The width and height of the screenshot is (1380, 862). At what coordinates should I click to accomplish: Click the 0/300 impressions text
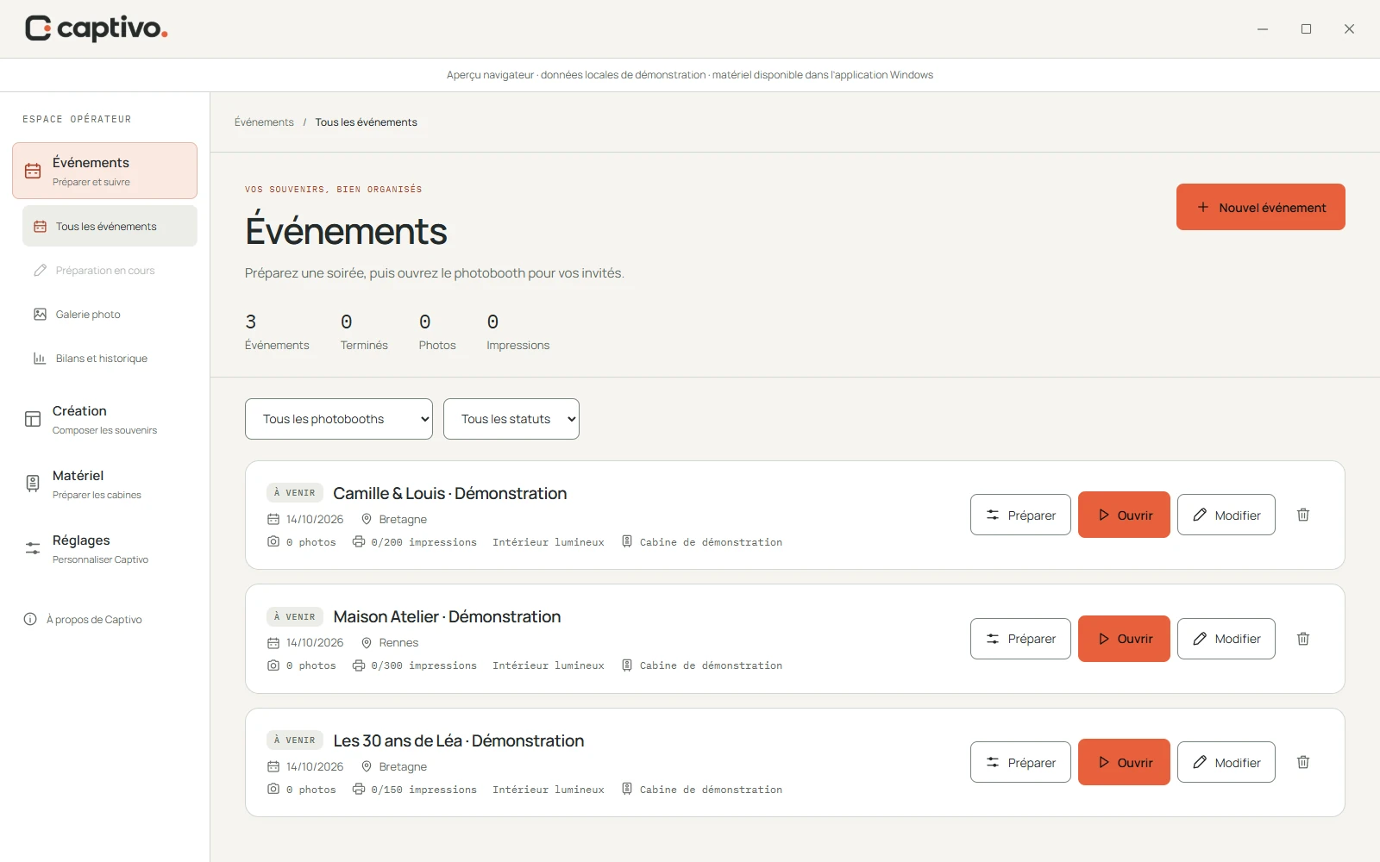(423, 665)
